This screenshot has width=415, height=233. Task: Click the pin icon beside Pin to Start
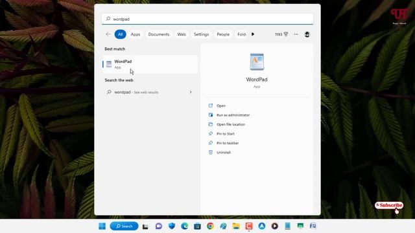coord(211,134)
